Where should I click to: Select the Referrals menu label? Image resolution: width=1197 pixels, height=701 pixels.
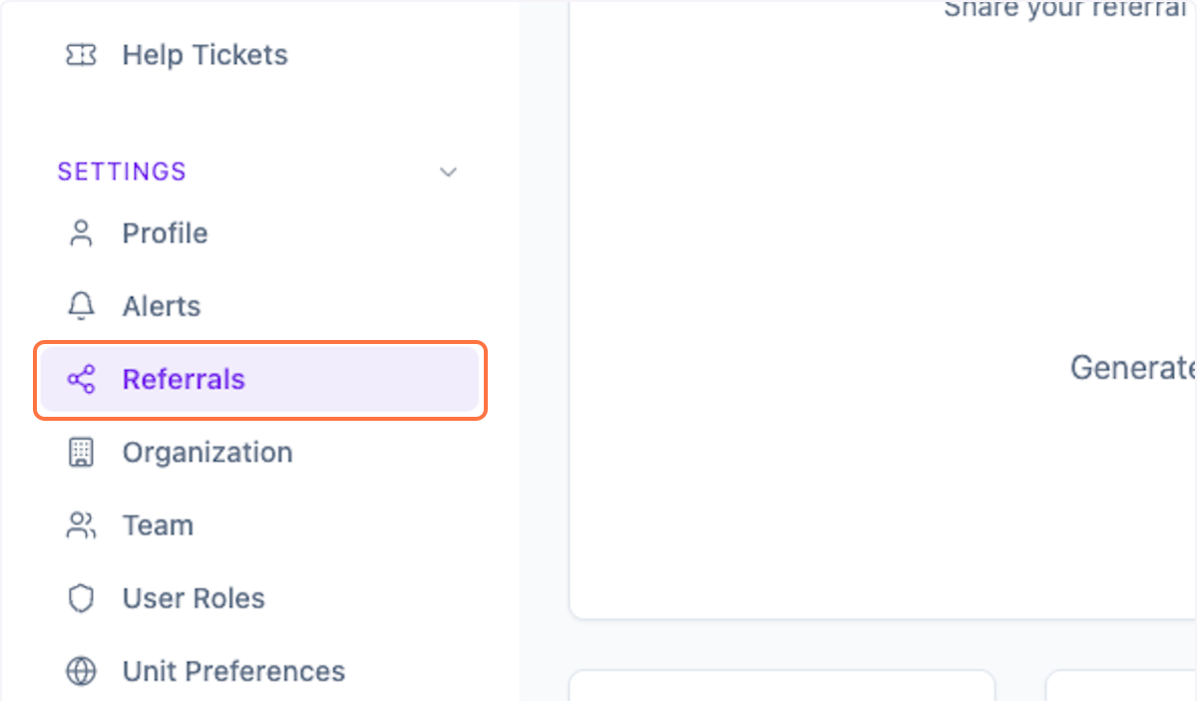click(x=184, y=380)
